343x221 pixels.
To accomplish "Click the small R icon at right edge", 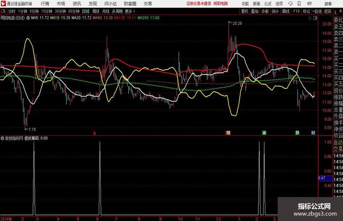I will point(340,11).
